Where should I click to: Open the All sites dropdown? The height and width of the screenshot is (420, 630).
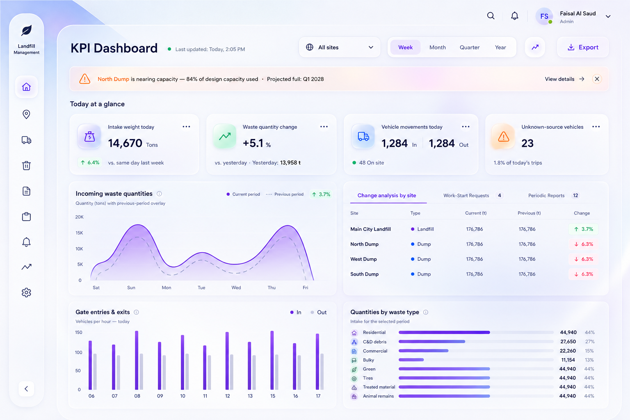(340, 47)
